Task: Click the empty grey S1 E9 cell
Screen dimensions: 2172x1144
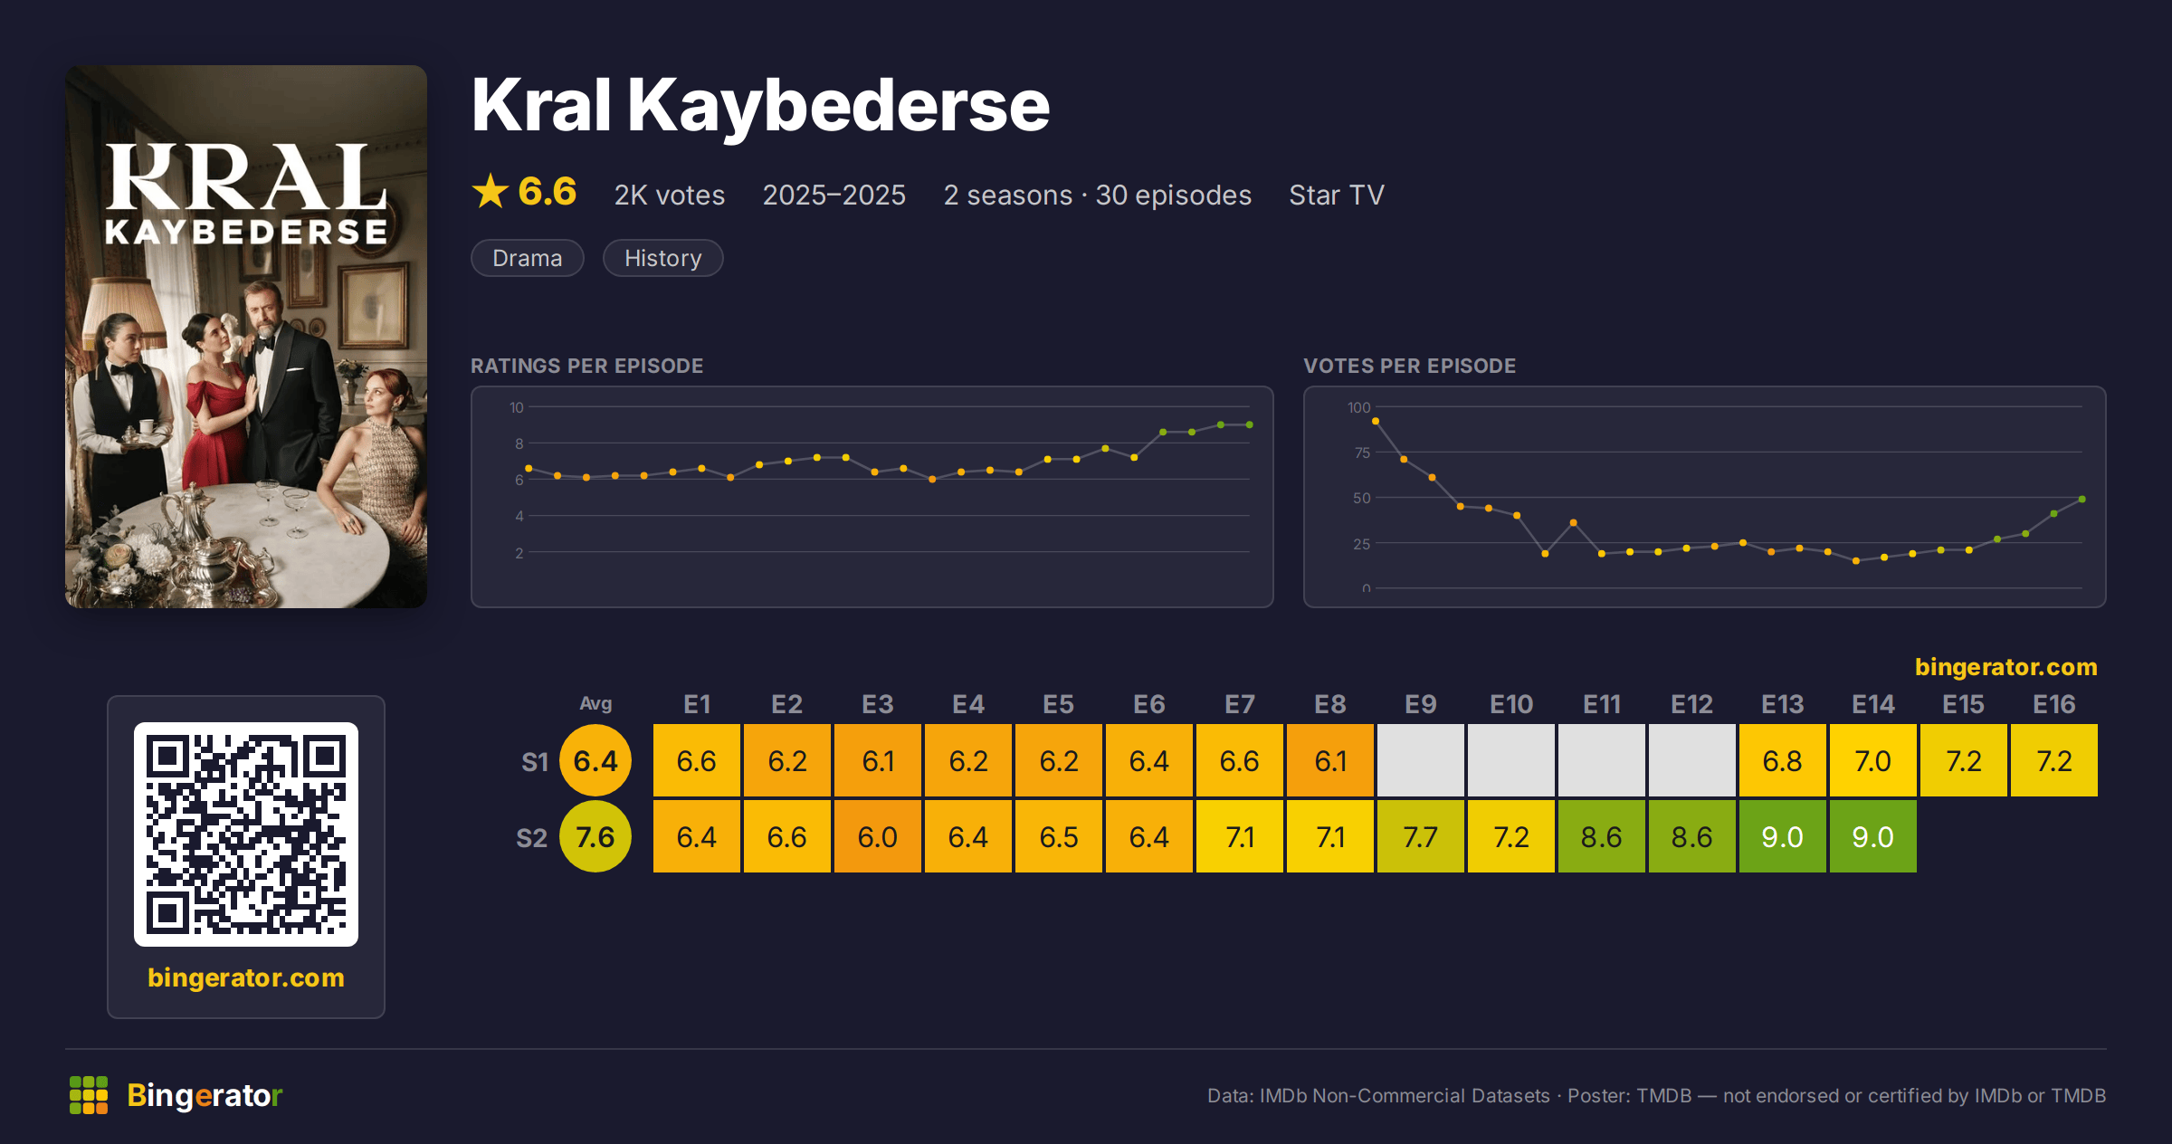Action: (x=1421, y=760)
